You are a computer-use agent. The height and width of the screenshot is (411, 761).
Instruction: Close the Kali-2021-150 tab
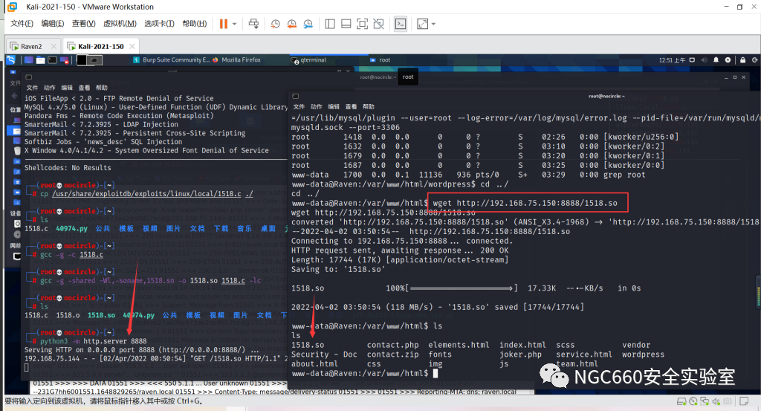[x=132, y=47]
